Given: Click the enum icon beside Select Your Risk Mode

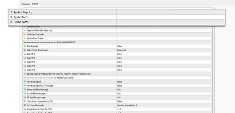Looking at the screenshot, I should pos(25,50).
